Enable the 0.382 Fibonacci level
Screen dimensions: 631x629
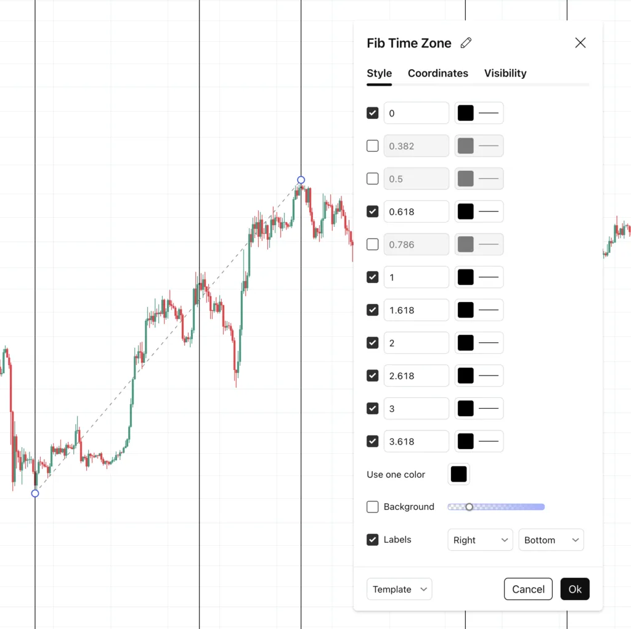[x=372, y=146]
